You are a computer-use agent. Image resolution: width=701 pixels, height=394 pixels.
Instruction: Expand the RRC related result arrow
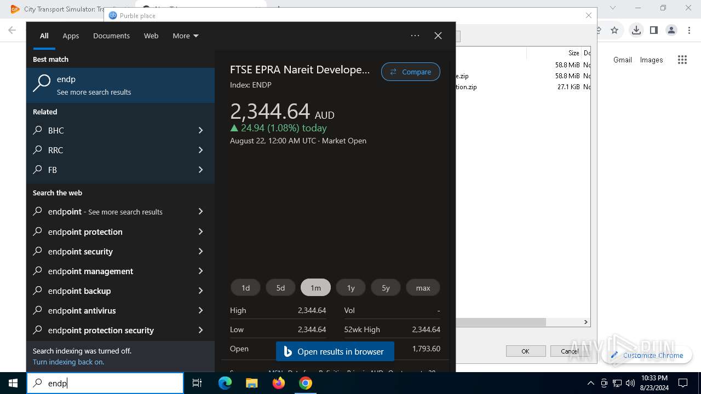pyautogui.click(x=200, y=150)
